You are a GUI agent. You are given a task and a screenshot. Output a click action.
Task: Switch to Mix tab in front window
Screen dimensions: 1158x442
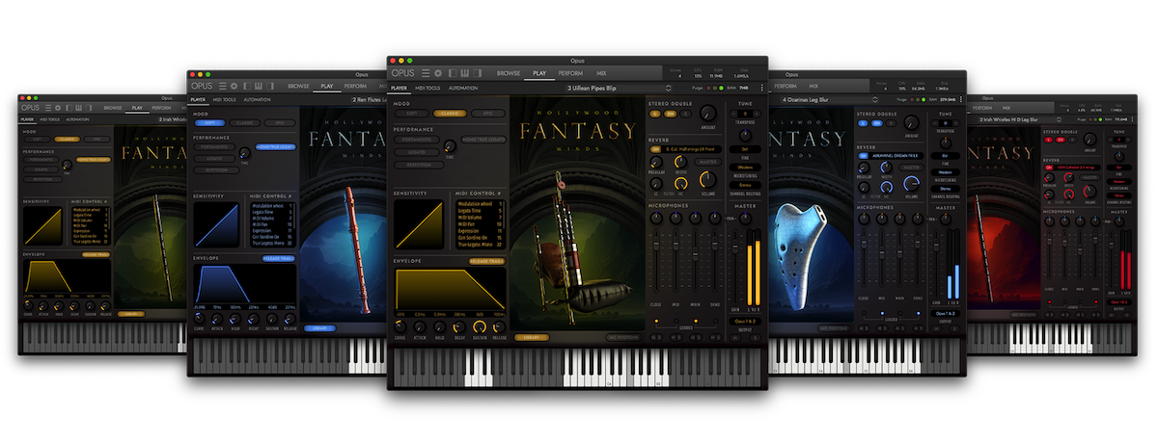pyautogui.click(x=601, y=73)
